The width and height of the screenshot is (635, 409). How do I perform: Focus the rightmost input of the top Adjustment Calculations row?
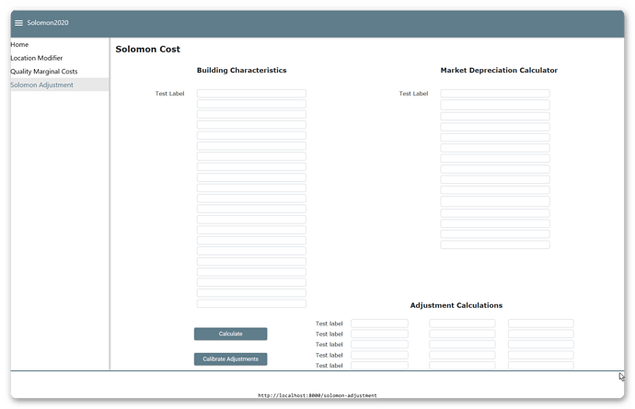tap(540, 324)
